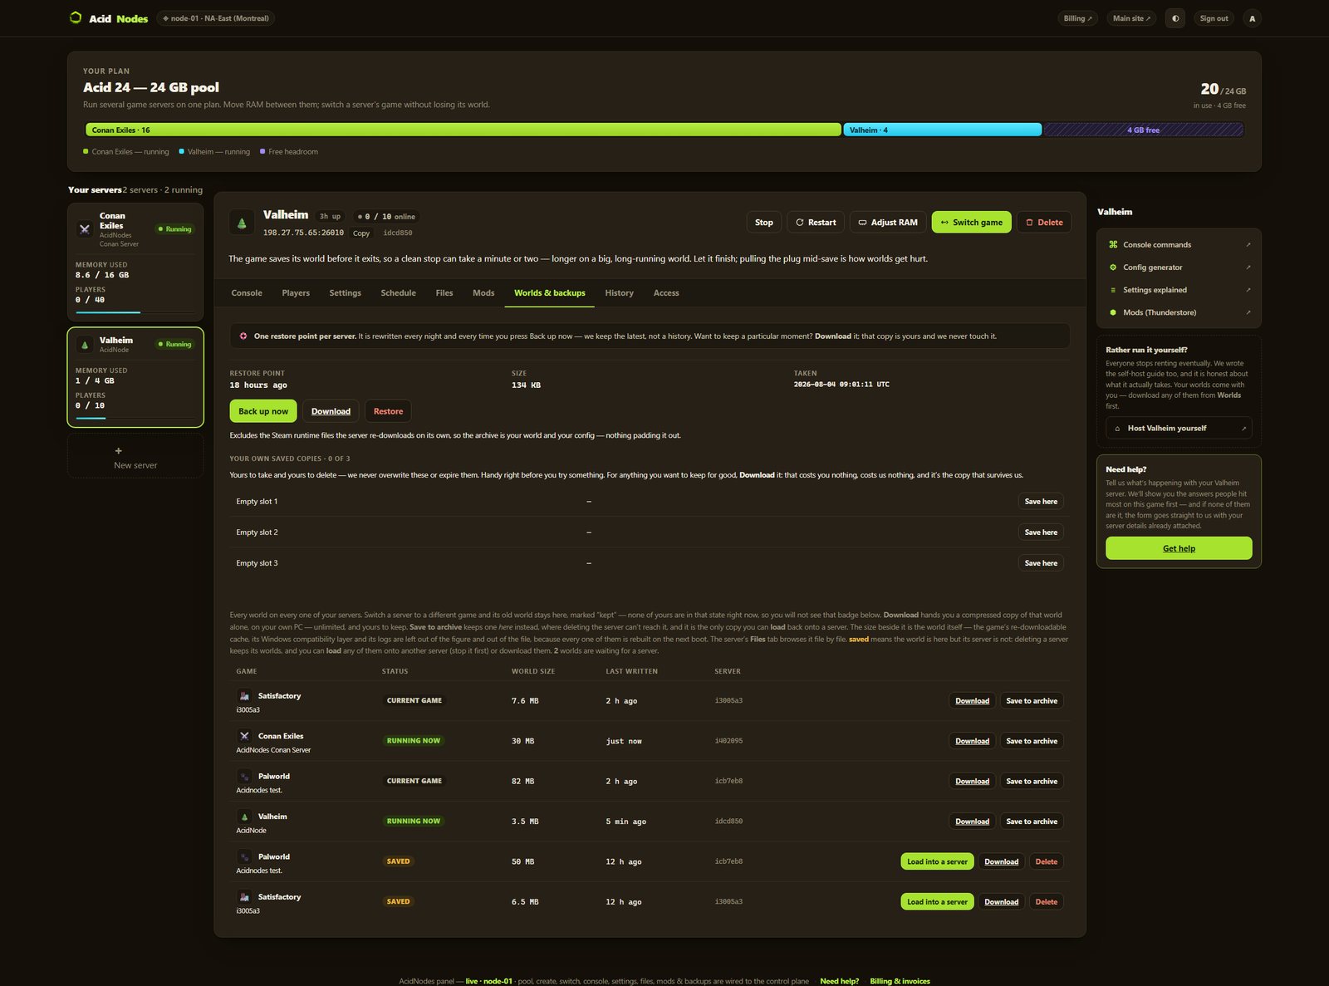This screenshot has width=1329, height=986.
Task: Delete the saved Satisfactory world
Action: [1047, 902]
